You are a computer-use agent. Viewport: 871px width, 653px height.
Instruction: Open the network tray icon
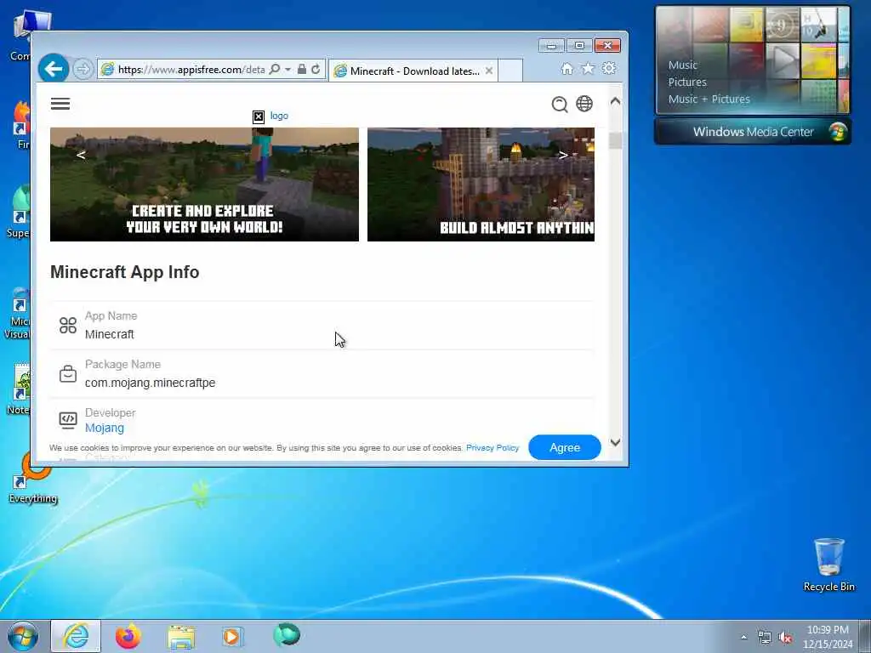[x=765, y=638]
